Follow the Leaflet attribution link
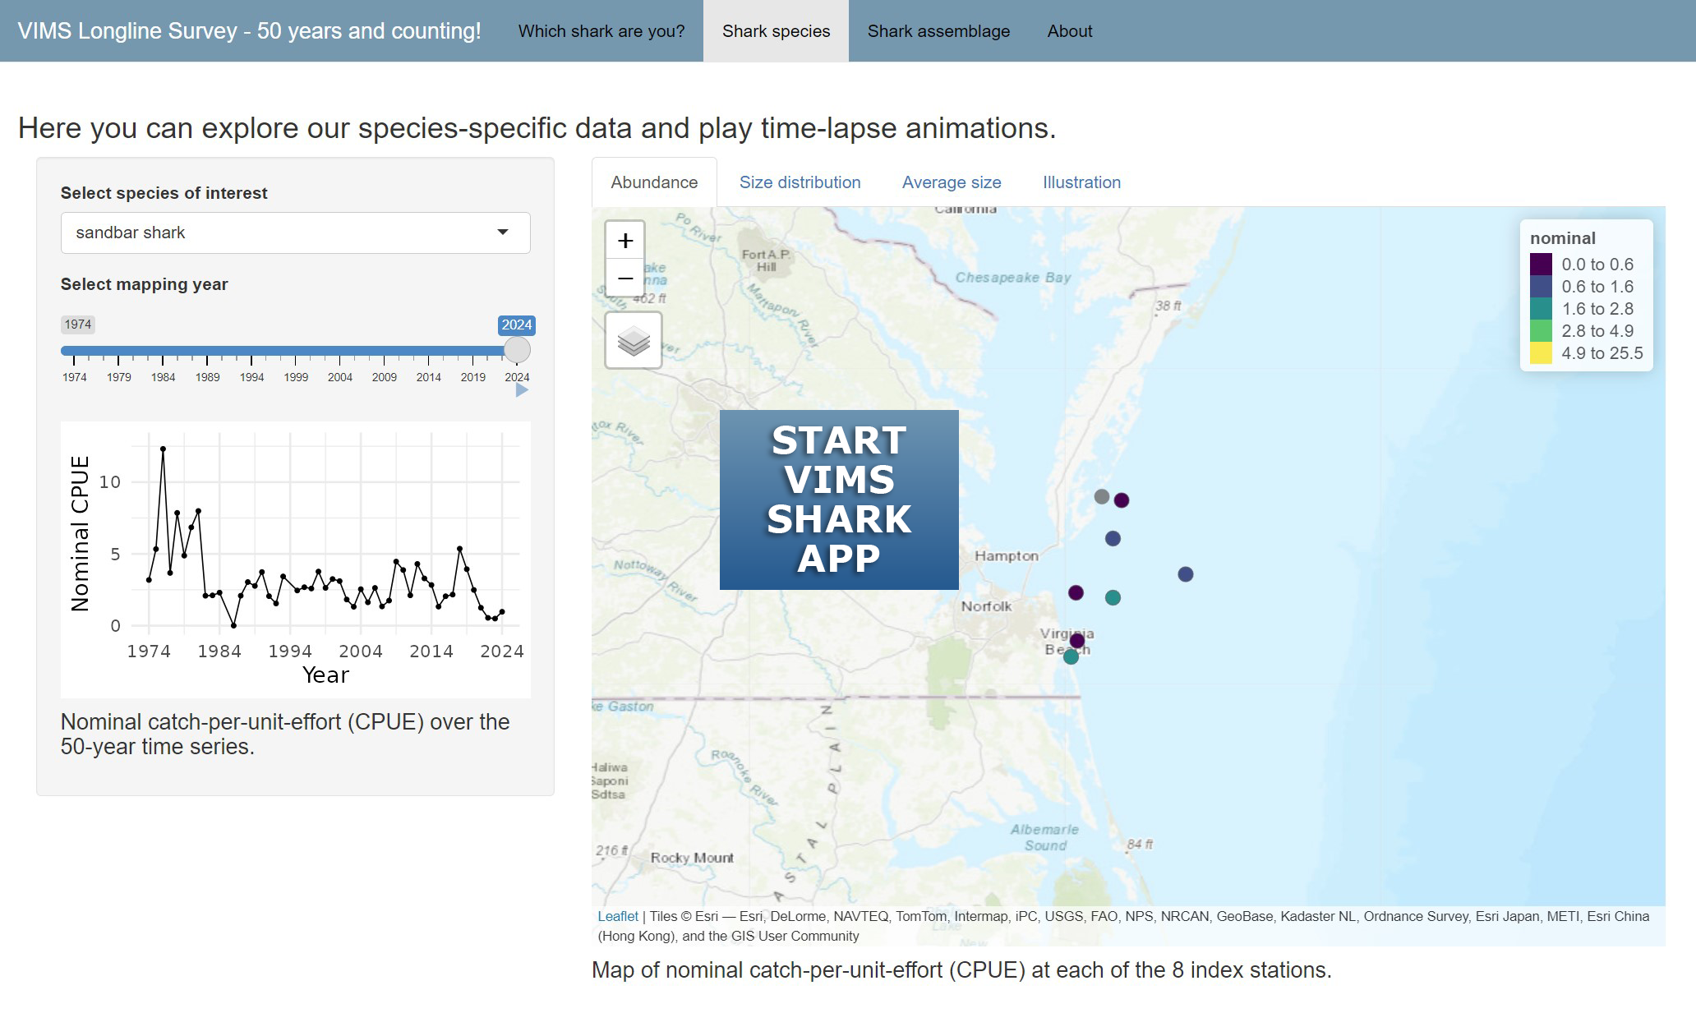The image size is (1696, 1013). coord(617,916)
